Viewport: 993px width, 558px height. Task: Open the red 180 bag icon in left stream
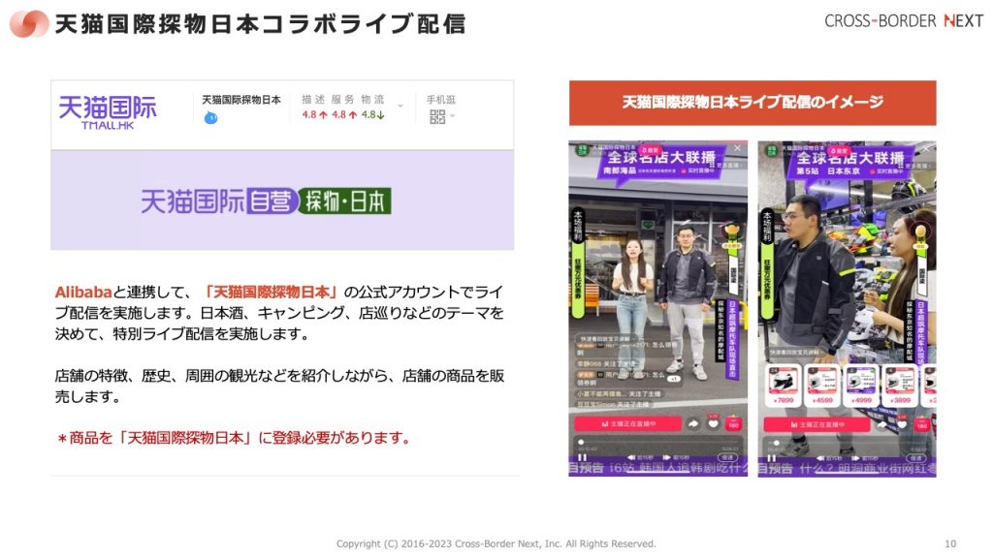point(733,423)
